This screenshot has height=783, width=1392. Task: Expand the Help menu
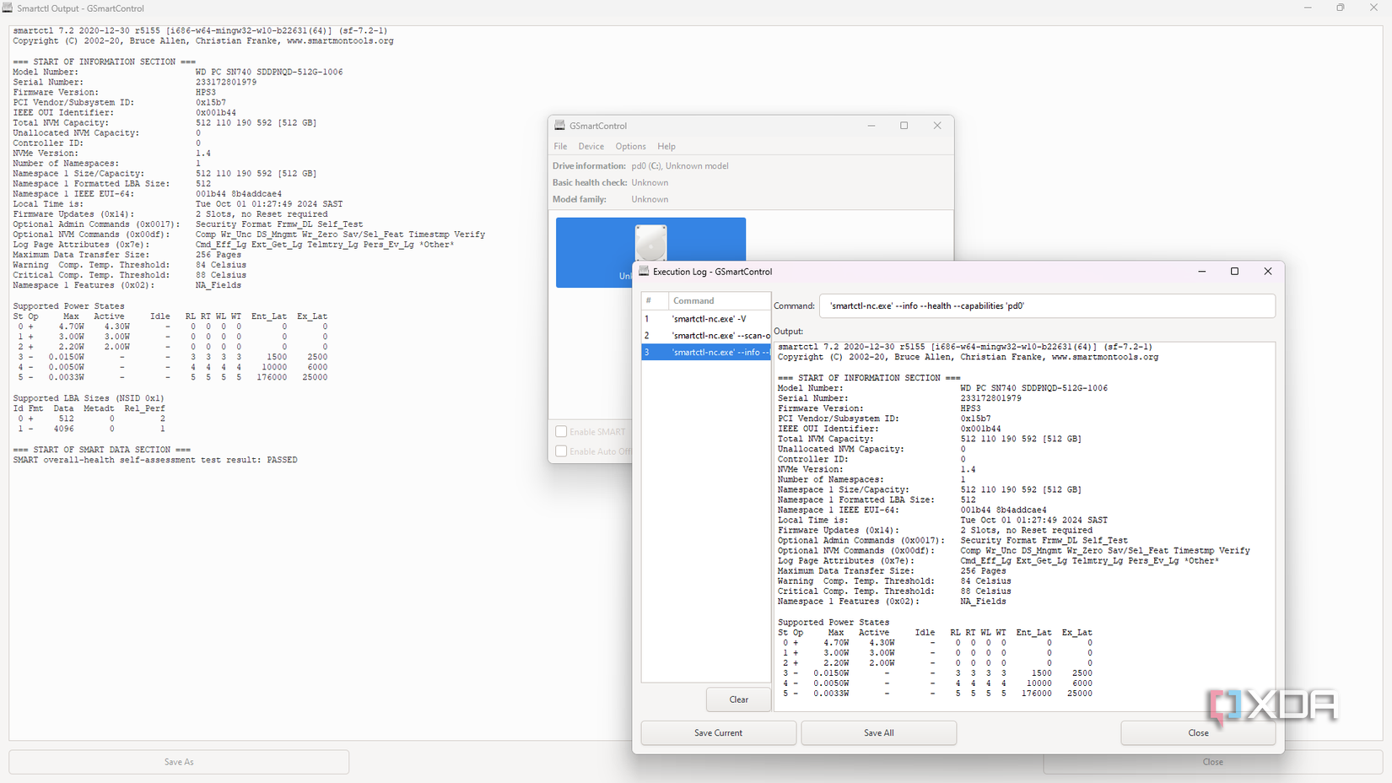pos(666,147)
